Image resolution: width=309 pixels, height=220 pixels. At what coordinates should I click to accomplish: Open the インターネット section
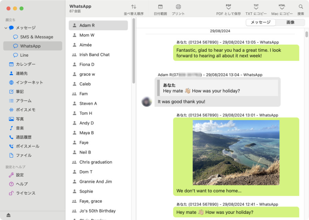point(33,82)
